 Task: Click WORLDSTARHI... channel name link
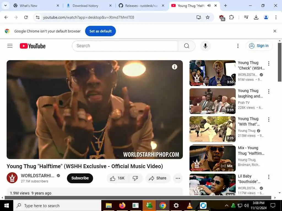pyautogui.click(x=37, y=176)
